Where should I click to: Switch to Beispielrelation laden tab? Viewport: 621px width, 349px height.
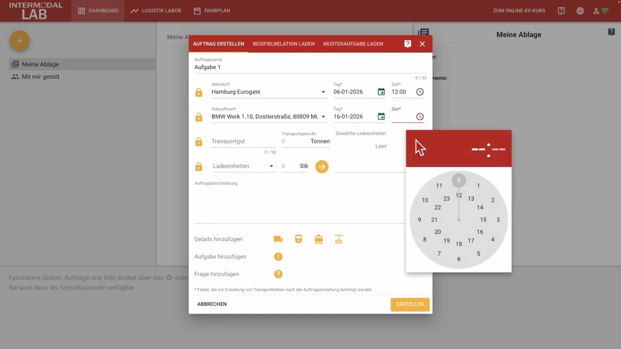(284, 44)
